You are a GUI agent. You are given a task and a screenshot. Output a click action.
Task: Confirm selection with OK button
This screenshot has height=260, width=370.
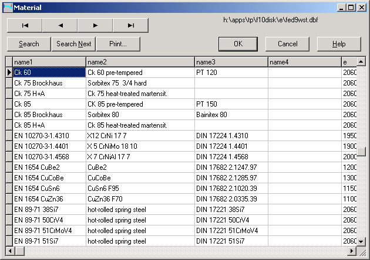(x=238, y=44)
